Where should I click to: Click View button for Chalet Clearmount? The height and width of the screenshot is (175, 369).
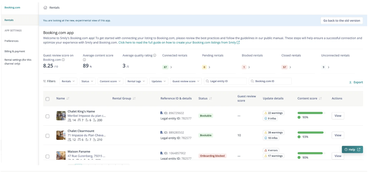click(338, 135)
